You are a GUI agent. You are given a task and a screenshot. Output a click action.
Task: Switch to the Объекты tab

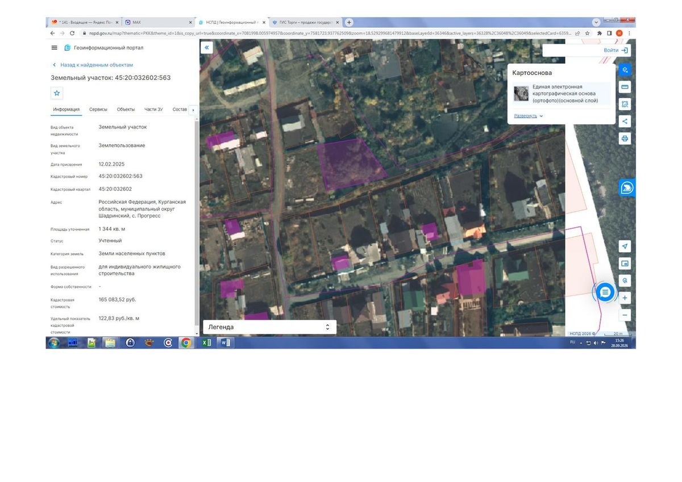[126, 110]
